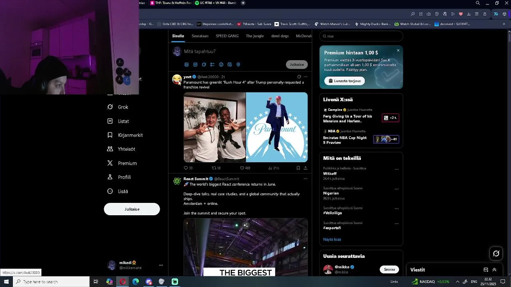Open Task View on taskbar

click(x=96, y=282)
